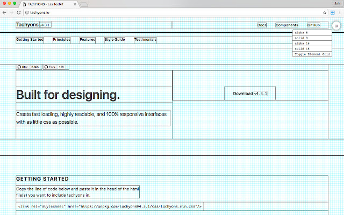Close the TACHYONS browser tab
The width and height of the screenshot is (344, 215).
tap(75, 4)
